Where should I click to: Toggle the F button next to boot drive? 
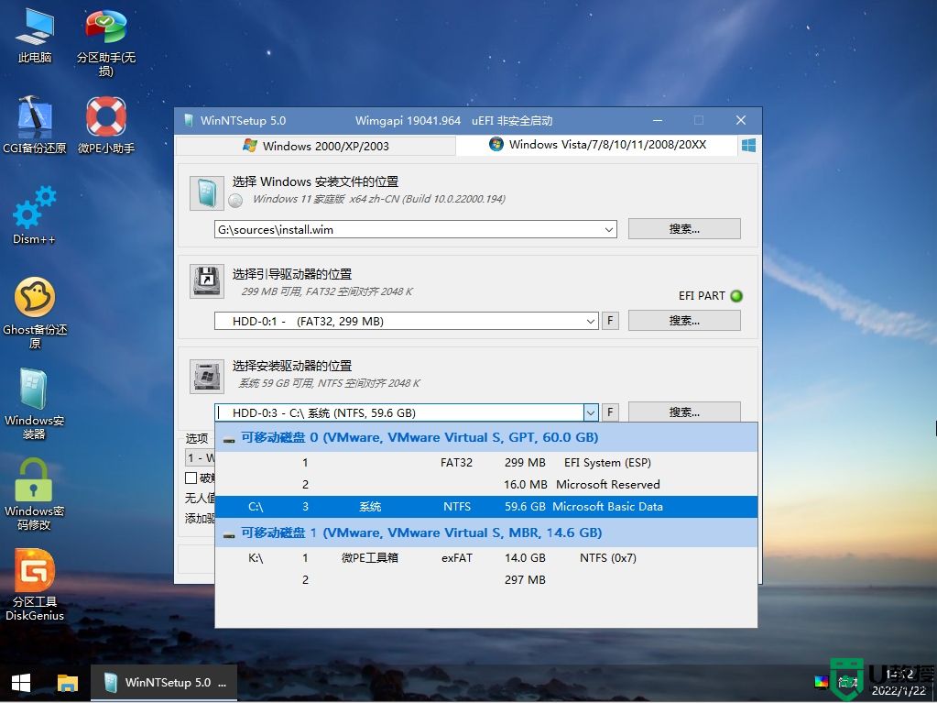[610, 321]
